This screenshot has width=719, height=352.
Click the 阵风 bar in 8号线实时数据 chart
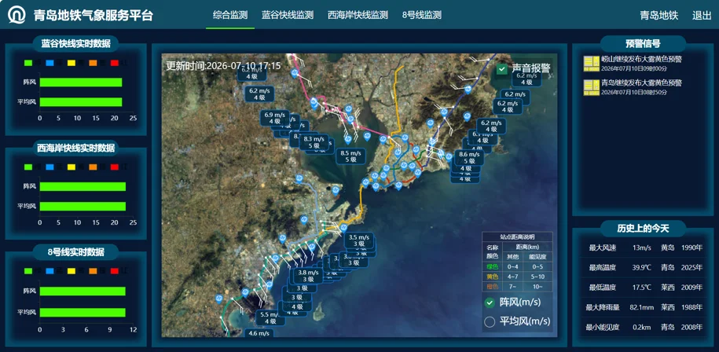pyautogui.click(x=83, y=291)
